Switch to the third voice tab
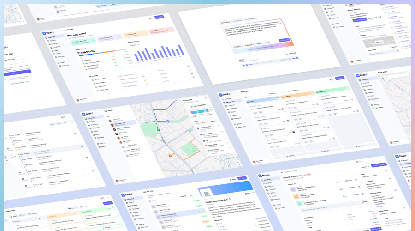Screen dimensions: 415x231 click(x=250, y=19)
